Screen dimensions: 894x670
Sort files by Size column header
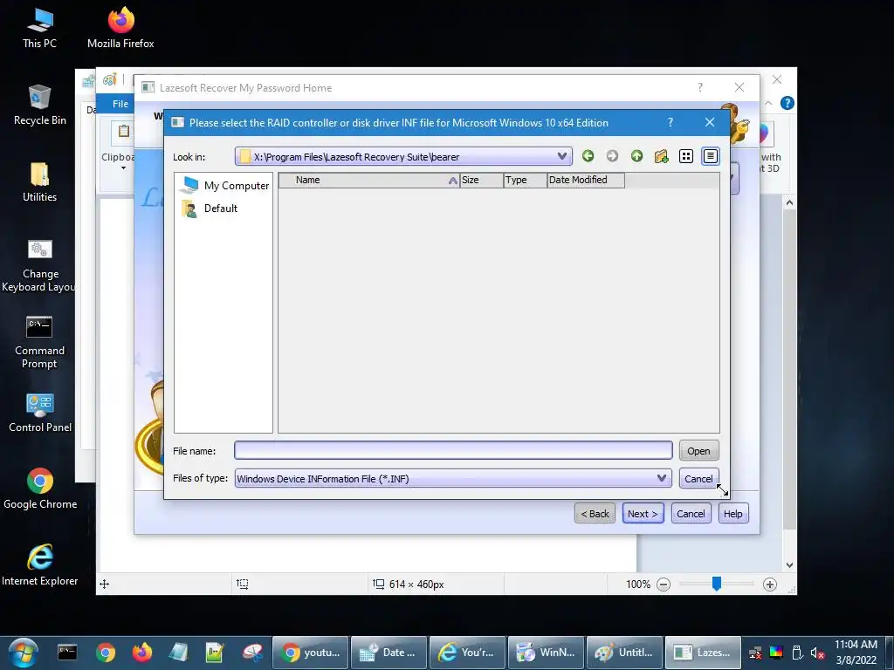(482, 180)
